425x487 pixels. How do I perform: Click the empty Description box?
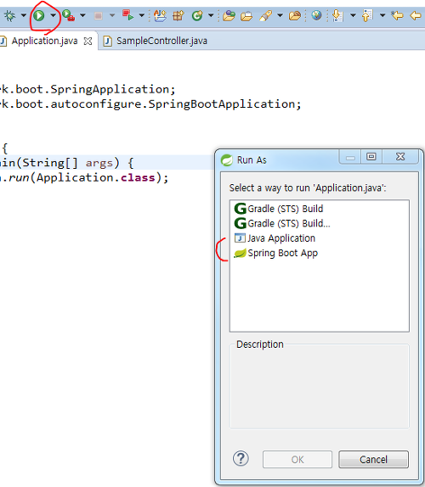pos(320,387)
